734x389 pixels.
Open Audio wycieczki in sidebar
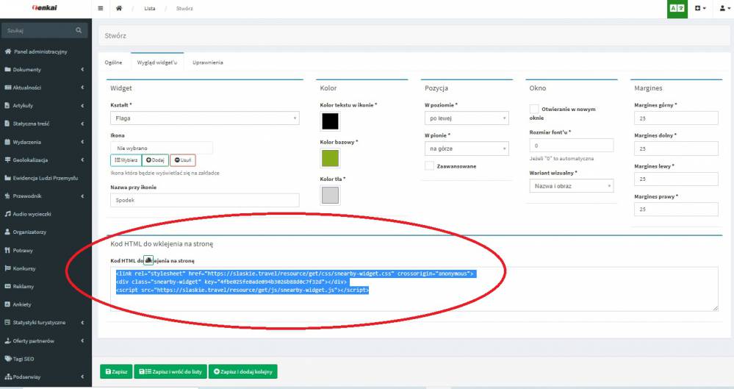[x=32, y=213]
